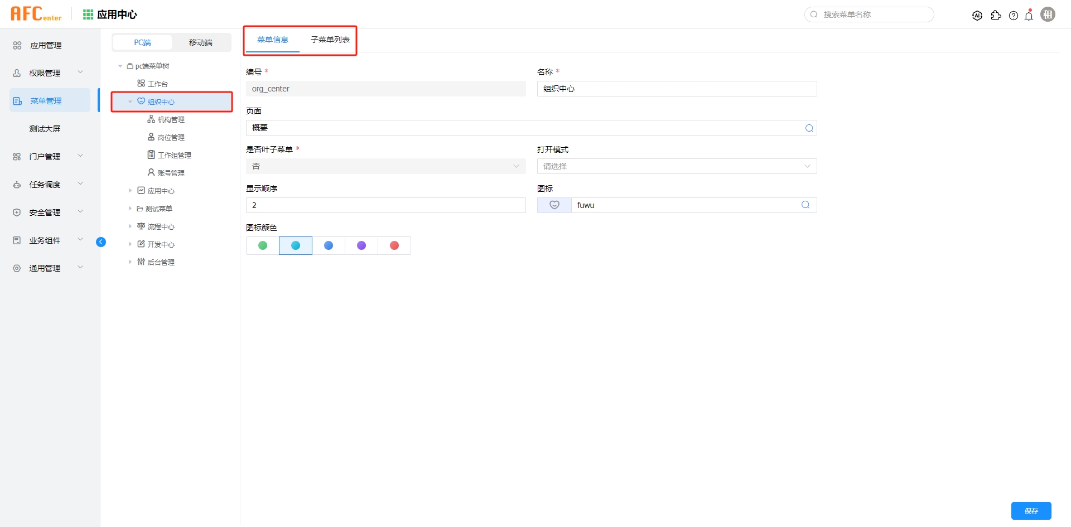The image size is (1071, 527).
Task: Click the 应用管理 grid icon in sidebar
Action: click(16, 45)
